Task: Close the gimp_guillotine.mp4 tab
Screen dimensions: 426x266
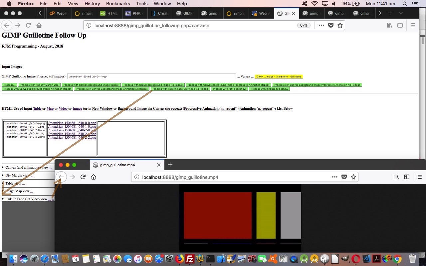Action: pos(159,165)
